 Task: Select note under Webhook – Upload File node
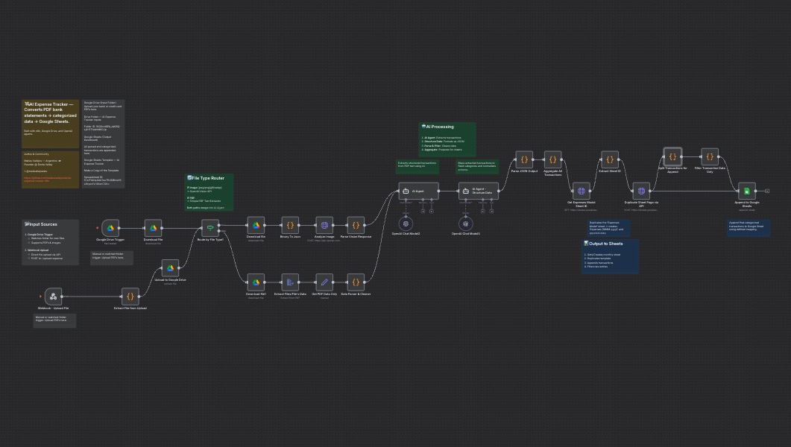(54, 320)
